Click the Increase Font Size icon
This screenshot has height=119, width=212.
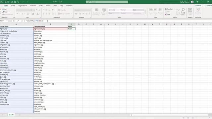(36, 10)
